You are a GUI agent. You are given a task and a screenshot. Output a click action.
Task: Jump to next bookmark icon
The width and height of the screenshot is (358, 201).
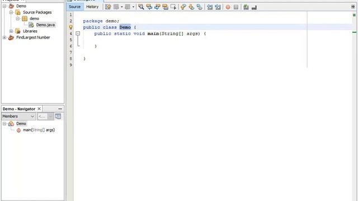pyautogui.click(x=191, y=7)
